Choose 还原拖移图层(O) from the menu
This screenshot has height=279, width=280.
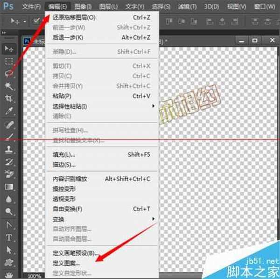[102, 17]
